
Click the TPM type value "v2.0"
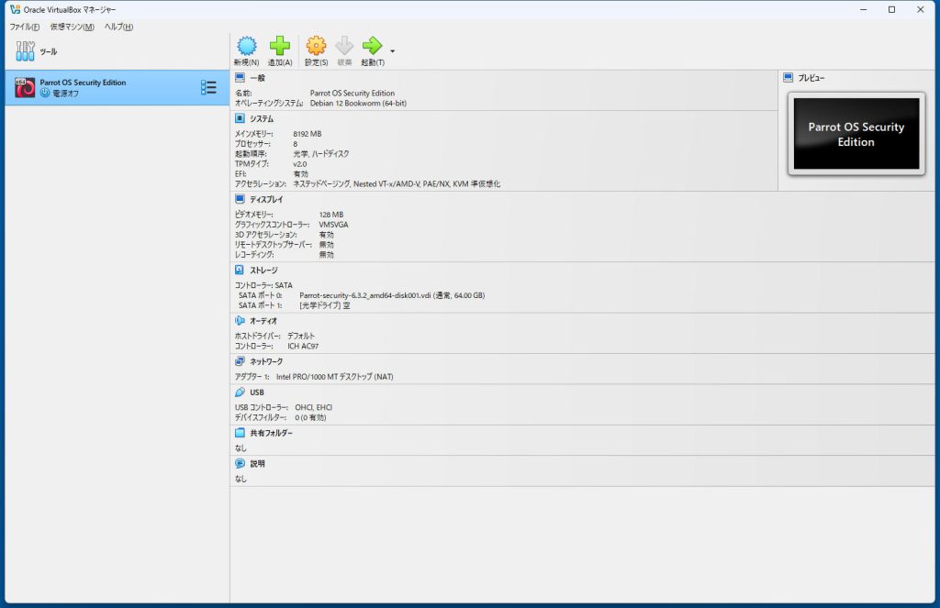(300, 163)
